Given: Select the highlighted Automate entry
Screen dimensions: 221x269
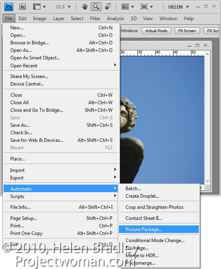Looking at the screenshot, I should click(61, 189).
